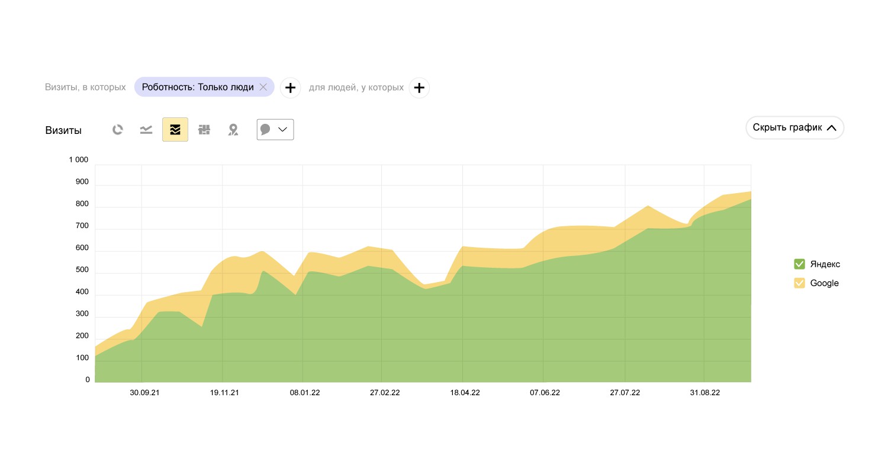Select the stacked area chart icon
The height and width of the screenshot is (474, 888).
point(175,130)
